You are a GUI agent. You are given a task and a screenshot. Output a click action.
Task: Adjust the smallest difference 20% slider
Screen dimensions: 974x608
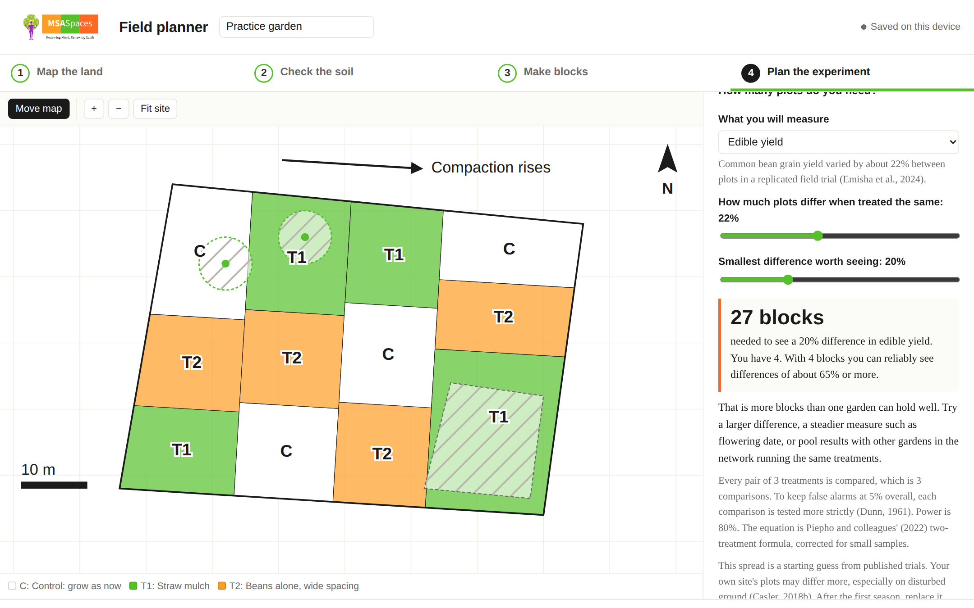coord(839,280)
